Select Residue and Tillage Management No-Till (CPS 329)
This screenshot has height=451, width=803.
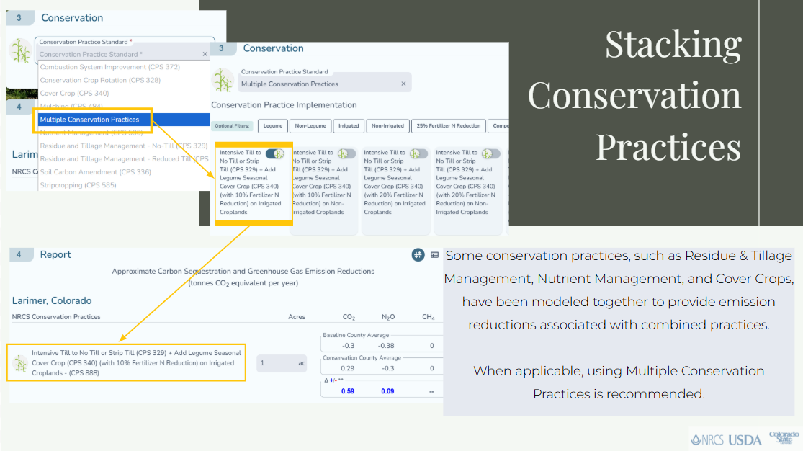123,146
